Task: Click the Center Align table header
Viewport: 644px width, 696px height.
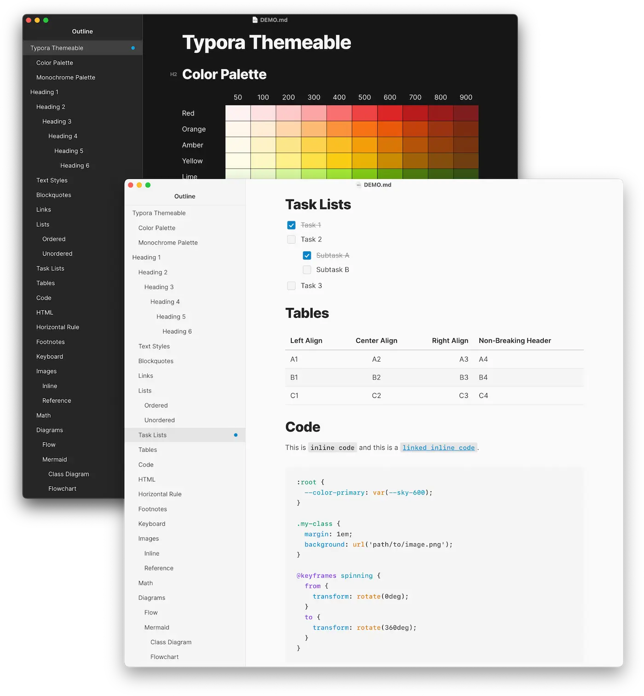Action: [x=376, y=340]
